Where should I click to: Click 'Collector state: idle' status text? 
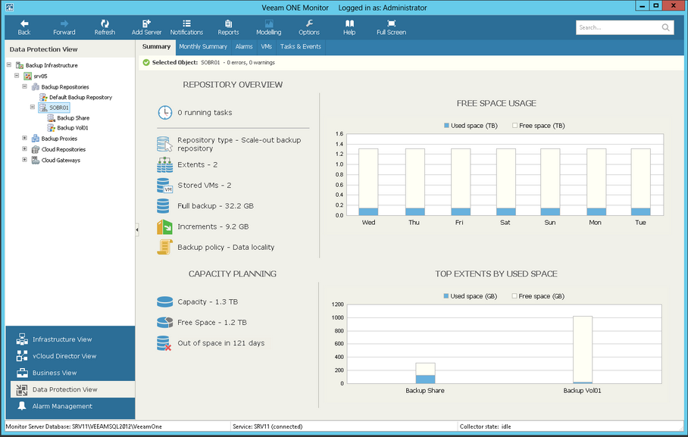pyautogui.click(x=485, y=426)
